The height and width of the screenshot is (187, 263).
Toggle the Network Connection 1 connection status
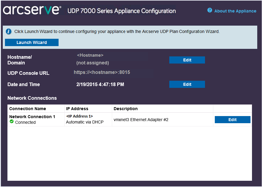(12, 121)
